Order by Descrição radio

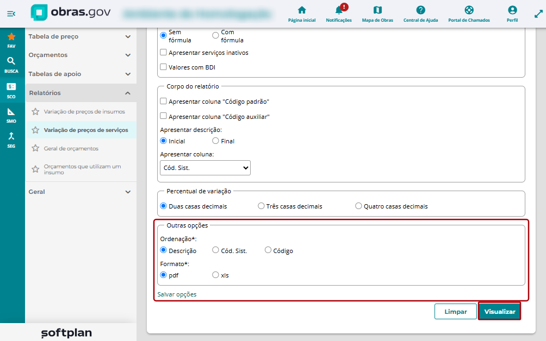click(x=163, y=250)
